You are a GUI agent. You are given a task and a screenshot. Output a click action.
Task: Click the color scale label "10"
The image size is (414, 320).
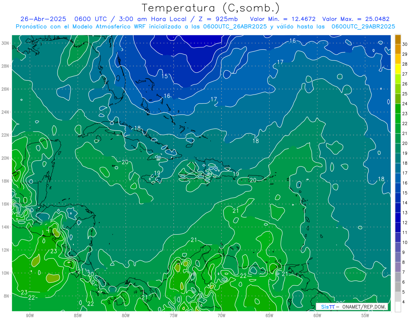(405, 243)
